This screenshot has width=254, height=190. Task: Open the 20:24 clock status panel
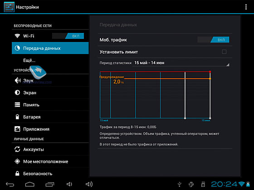click(x=224, y=184)
